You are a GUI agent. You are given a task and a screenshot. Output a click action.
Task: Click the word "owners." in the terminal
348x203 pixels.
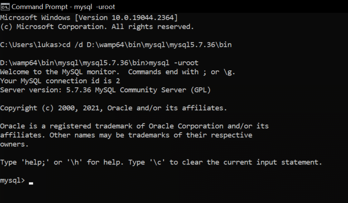[14, 144]
